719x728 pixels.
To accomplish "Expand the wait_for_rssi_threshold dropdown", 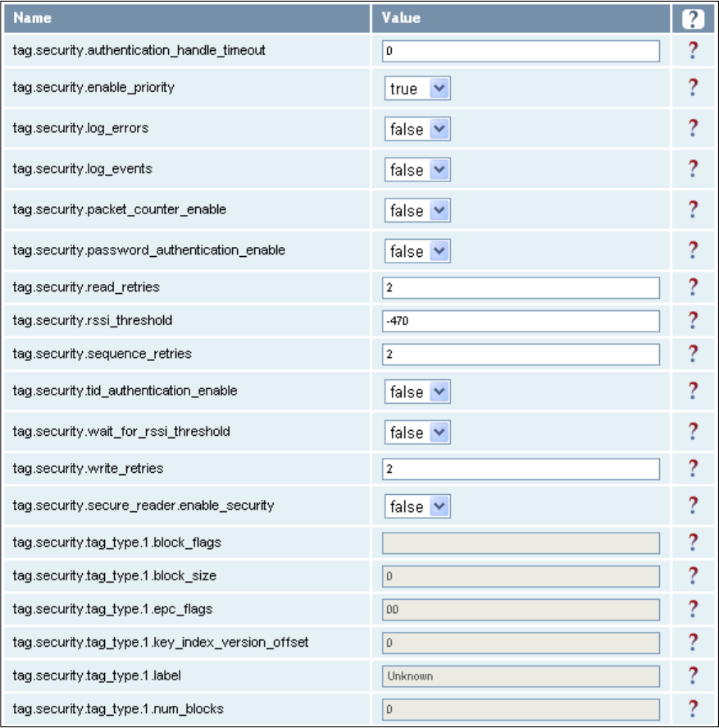I will tap(417, 433).
